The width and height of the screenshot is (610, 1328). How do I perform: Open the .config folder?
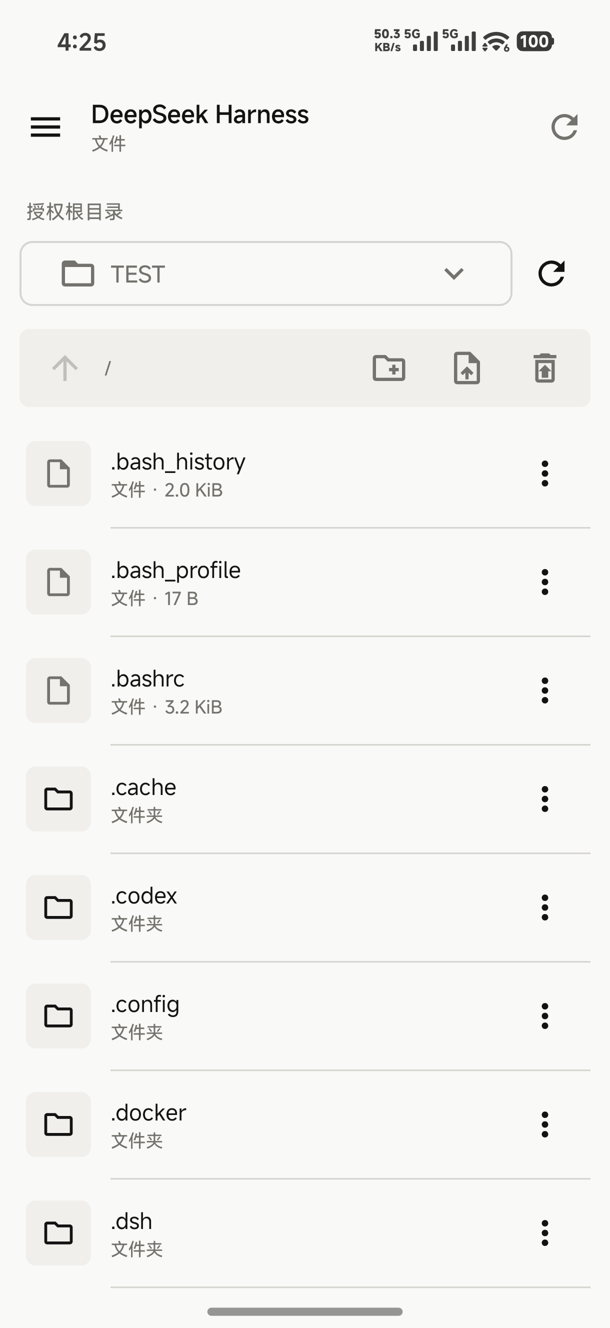point(304,1016)
